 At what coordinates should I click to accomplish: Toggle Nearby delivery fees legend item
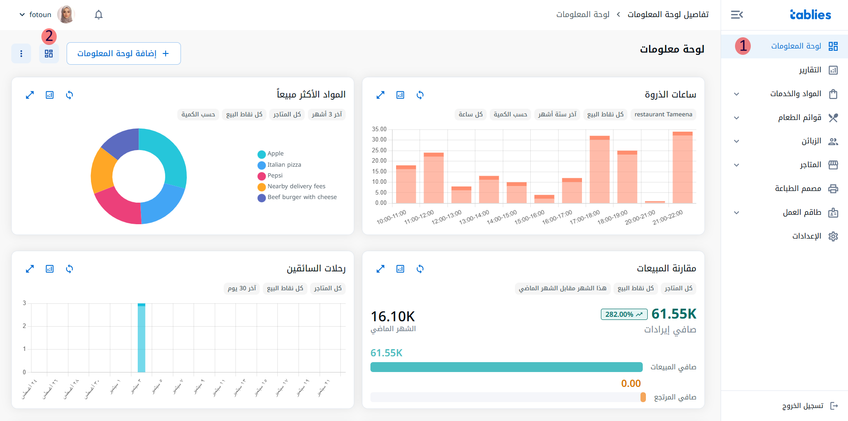(292, 186)
